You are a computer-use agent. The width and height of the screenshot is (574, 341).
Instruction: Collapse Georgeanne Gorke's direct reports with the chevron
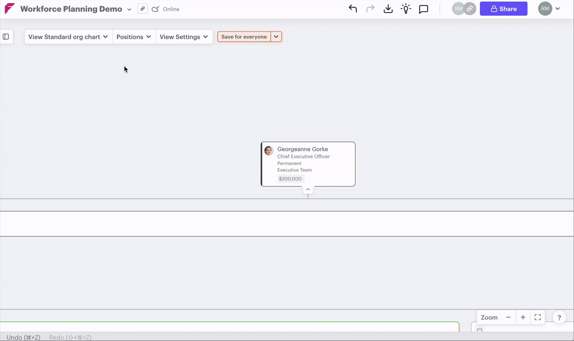(308, 189)
